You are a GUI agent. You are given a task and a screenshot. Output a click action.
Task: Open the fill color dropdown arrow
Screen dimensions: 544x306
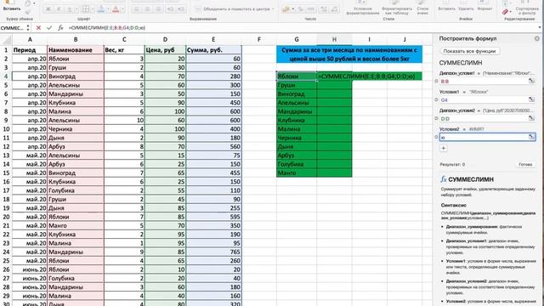tap(108, 9)
